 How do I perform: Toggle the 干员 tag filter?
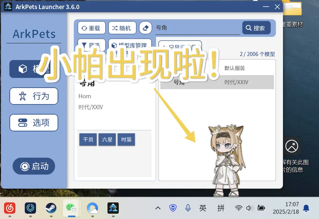88,140
